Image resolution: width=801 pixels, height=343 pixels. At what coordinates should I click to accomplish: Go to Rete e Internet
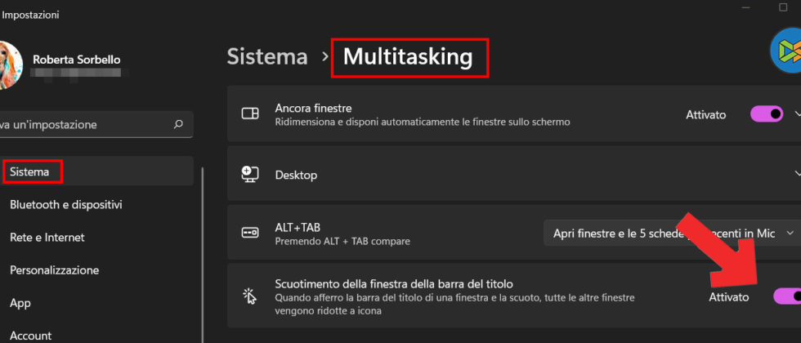[x=47, y=237]
